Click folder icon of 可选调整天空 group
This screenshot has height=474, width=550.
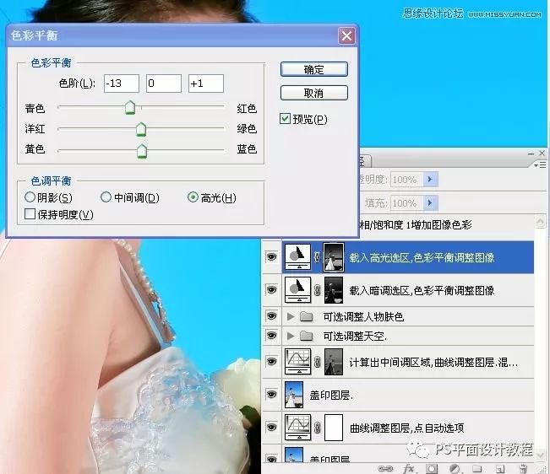pyautogui.click(x=306, y=336)
